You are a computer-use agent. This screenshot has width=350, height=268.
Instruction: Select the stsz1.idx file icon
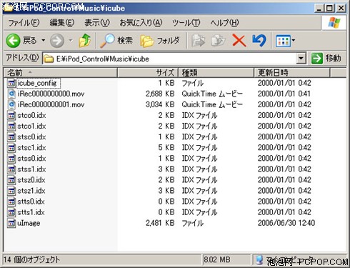tap(11, 191)
